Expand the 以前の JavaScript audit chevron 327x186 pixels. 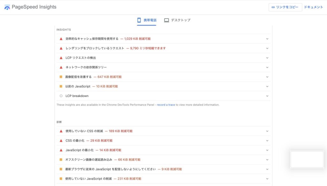pyautogui.click(x=267, y=86)
